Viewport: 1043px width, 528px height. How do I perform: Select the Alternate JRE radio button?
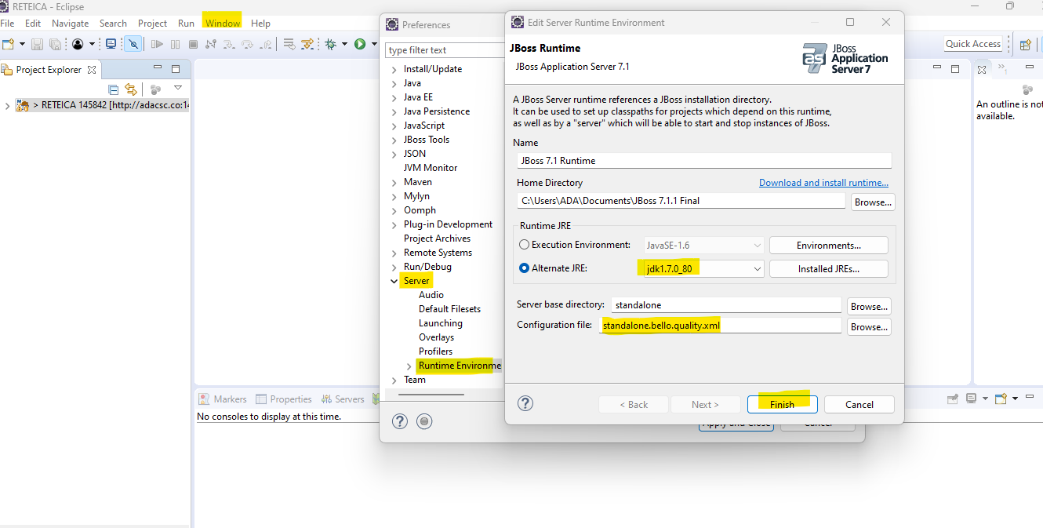coord(524,268)
